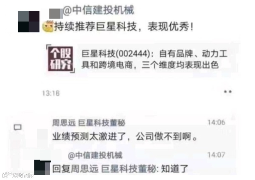Click the comment bubble icon
The width and height of the screenshot is (255, 180).
click(18, 127)
